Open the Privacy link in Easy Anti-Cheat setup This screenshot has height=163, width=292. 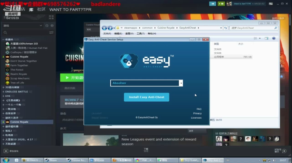pos(197,113)
